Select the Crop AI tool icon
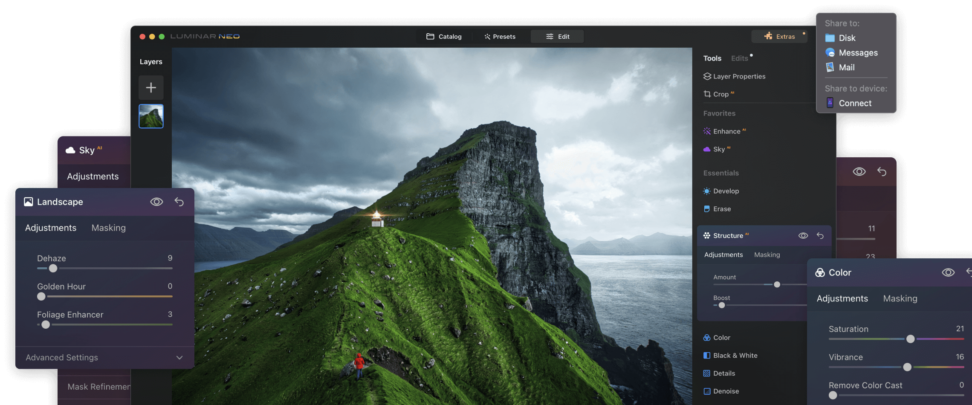972x405 pixels. coord(707,94)
